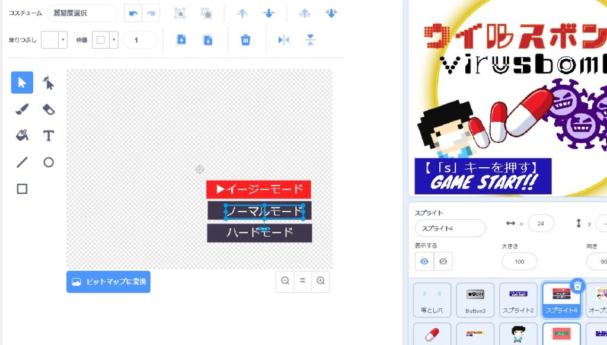
Task: Select the Reshape tool
Action: 49,82
